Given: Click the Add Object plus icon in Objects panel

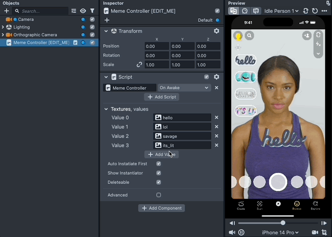Looking at the screenshot, I should (7, 11).
